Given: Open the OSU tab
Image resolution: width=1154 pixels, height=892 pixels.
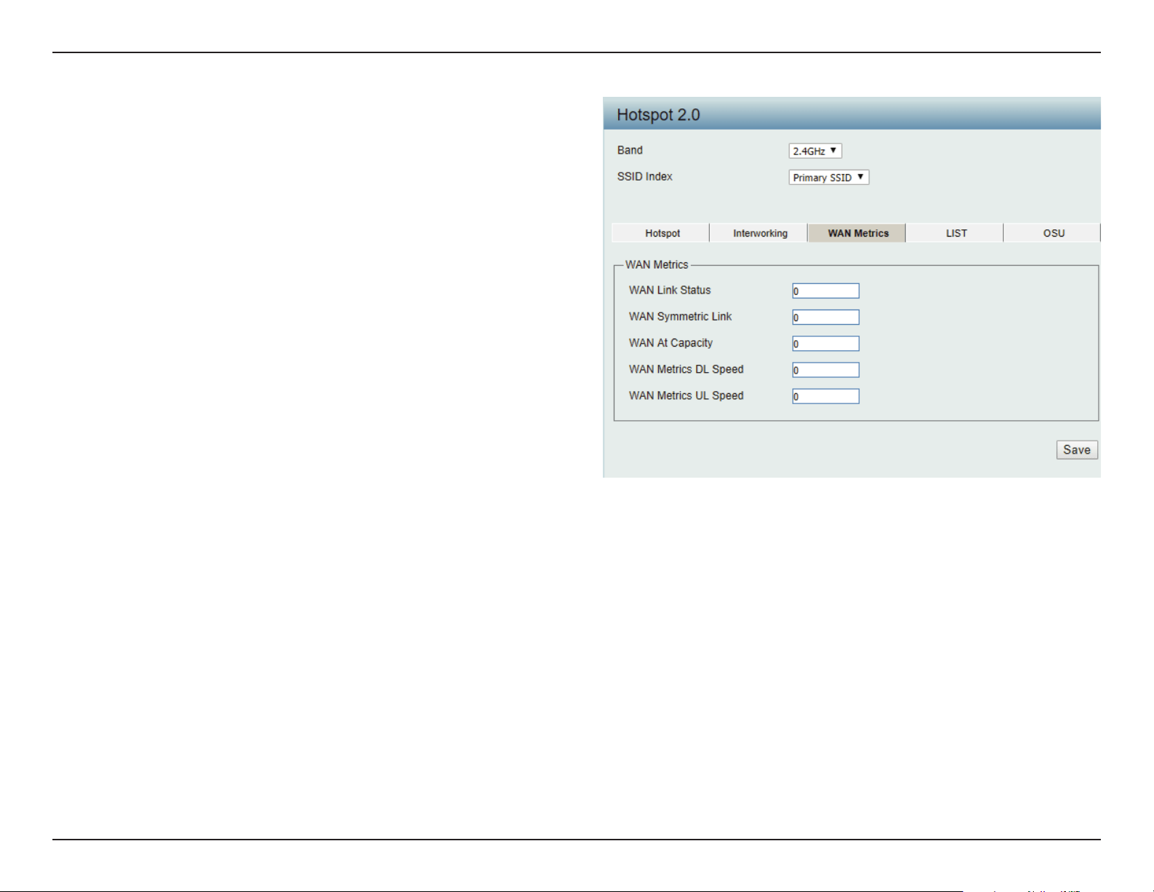Looking at the screenshot, I should 1053,233.
